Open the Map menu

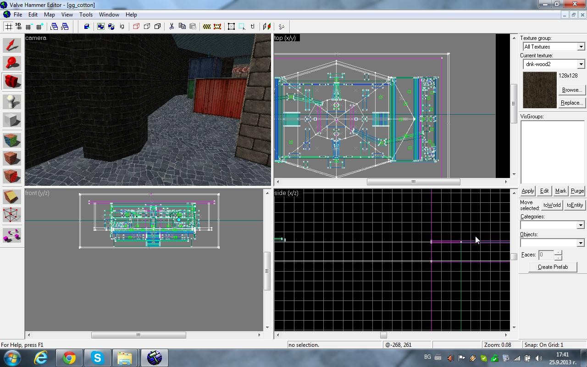point(49,15)
